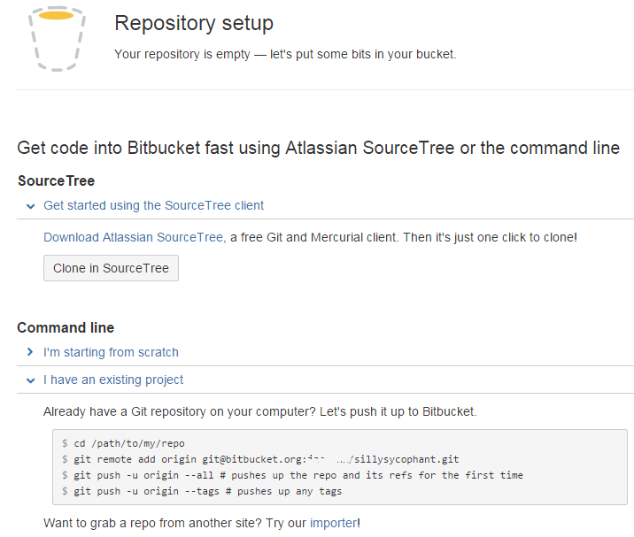Click the Bitbucket bucket icon
The width and height of the screenshot is (634, 537).
(57, 37)
